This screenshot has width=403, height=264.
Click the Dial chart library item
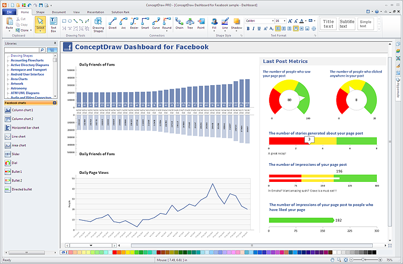tap(14, 163)
